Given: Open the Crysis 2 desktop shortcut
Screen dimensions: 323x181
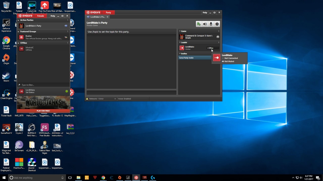Looking at the screenshot, I should 19,129.
